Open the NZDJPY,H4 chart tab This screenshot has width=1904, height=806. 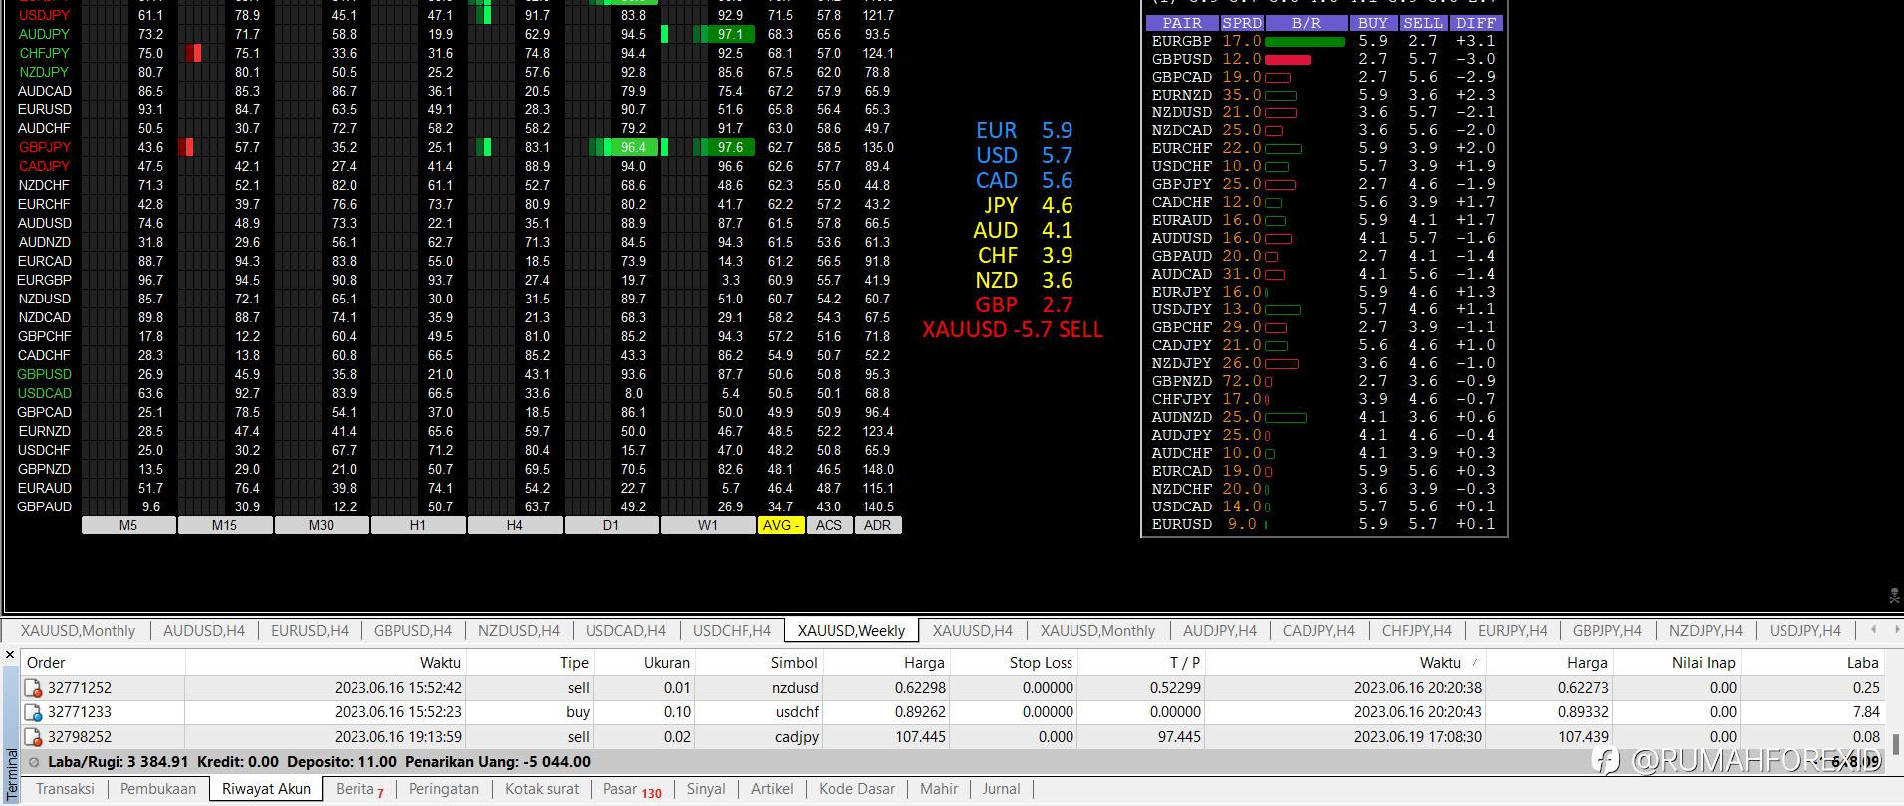[x=1706, y=630]
